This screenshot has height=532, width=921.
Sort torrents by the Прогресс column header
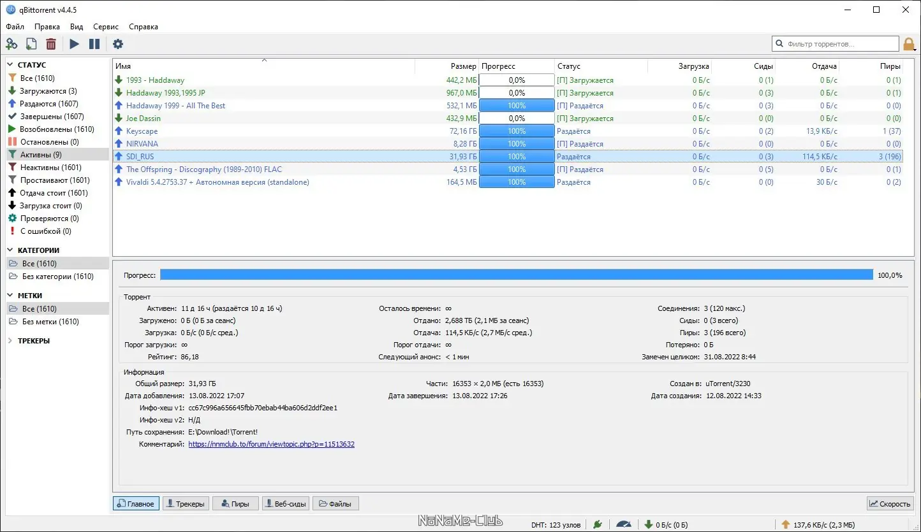coord(517,66)
